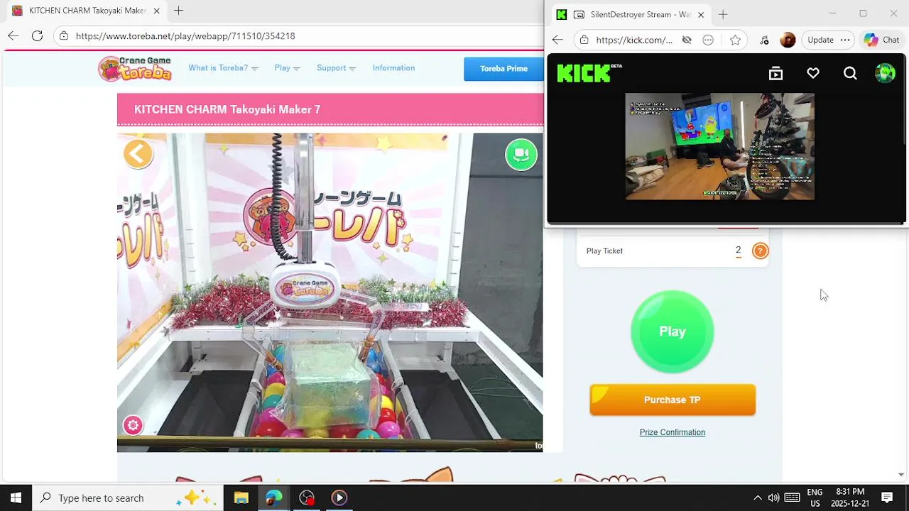Close the SilentDestroyer Stream tab
The width and height of the screenshot is (909, 511).
point(701,14)
